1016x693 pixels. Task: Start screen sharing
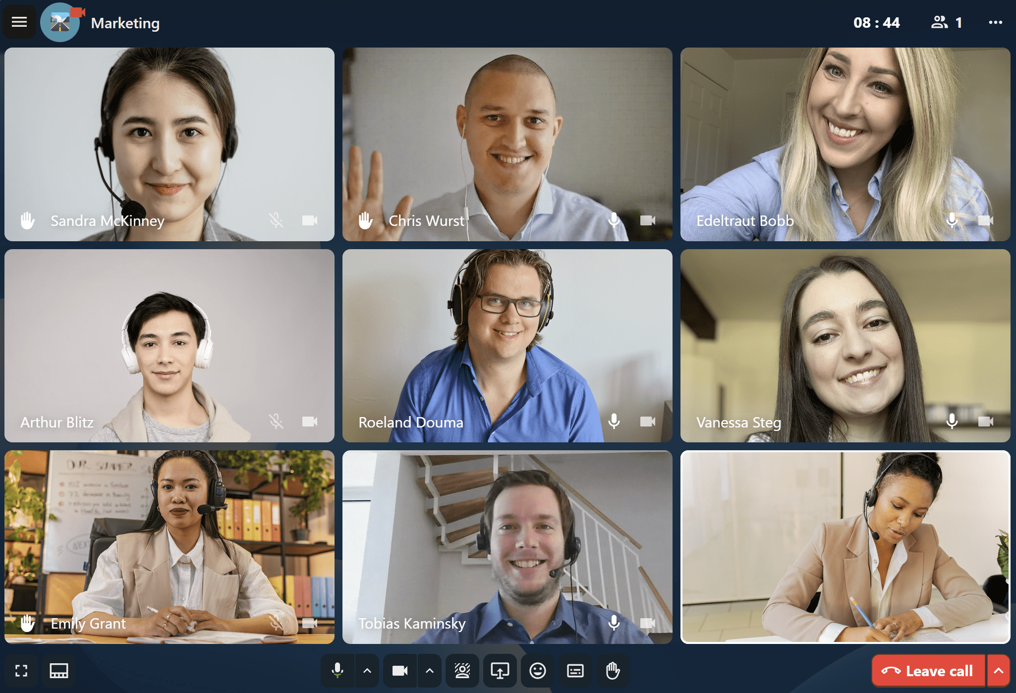(x=500, y=671)
